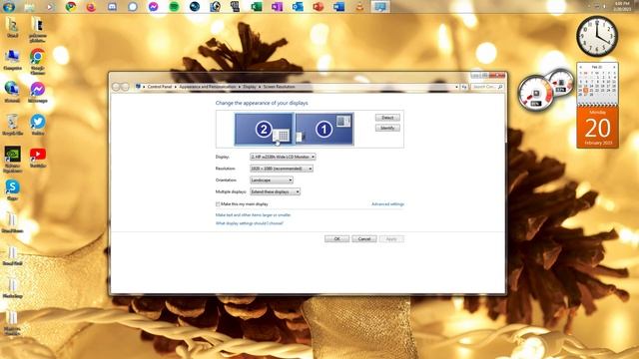This screenshot has width=639, height=359.
Task: Open Word from the taskbar
Action: tap(339, 7)
